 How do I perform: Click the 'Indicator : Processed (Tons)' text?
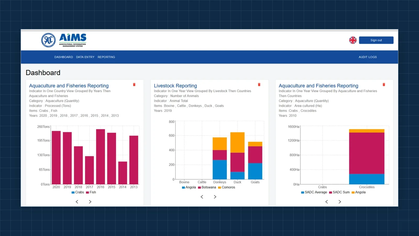[50, 106]
